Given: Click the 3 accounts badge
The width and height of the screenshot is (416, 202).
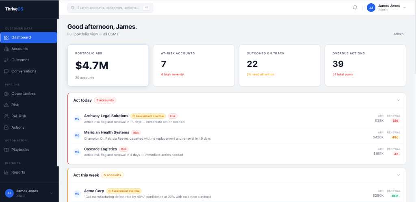Looking at the screenshot, I should 105,100.
